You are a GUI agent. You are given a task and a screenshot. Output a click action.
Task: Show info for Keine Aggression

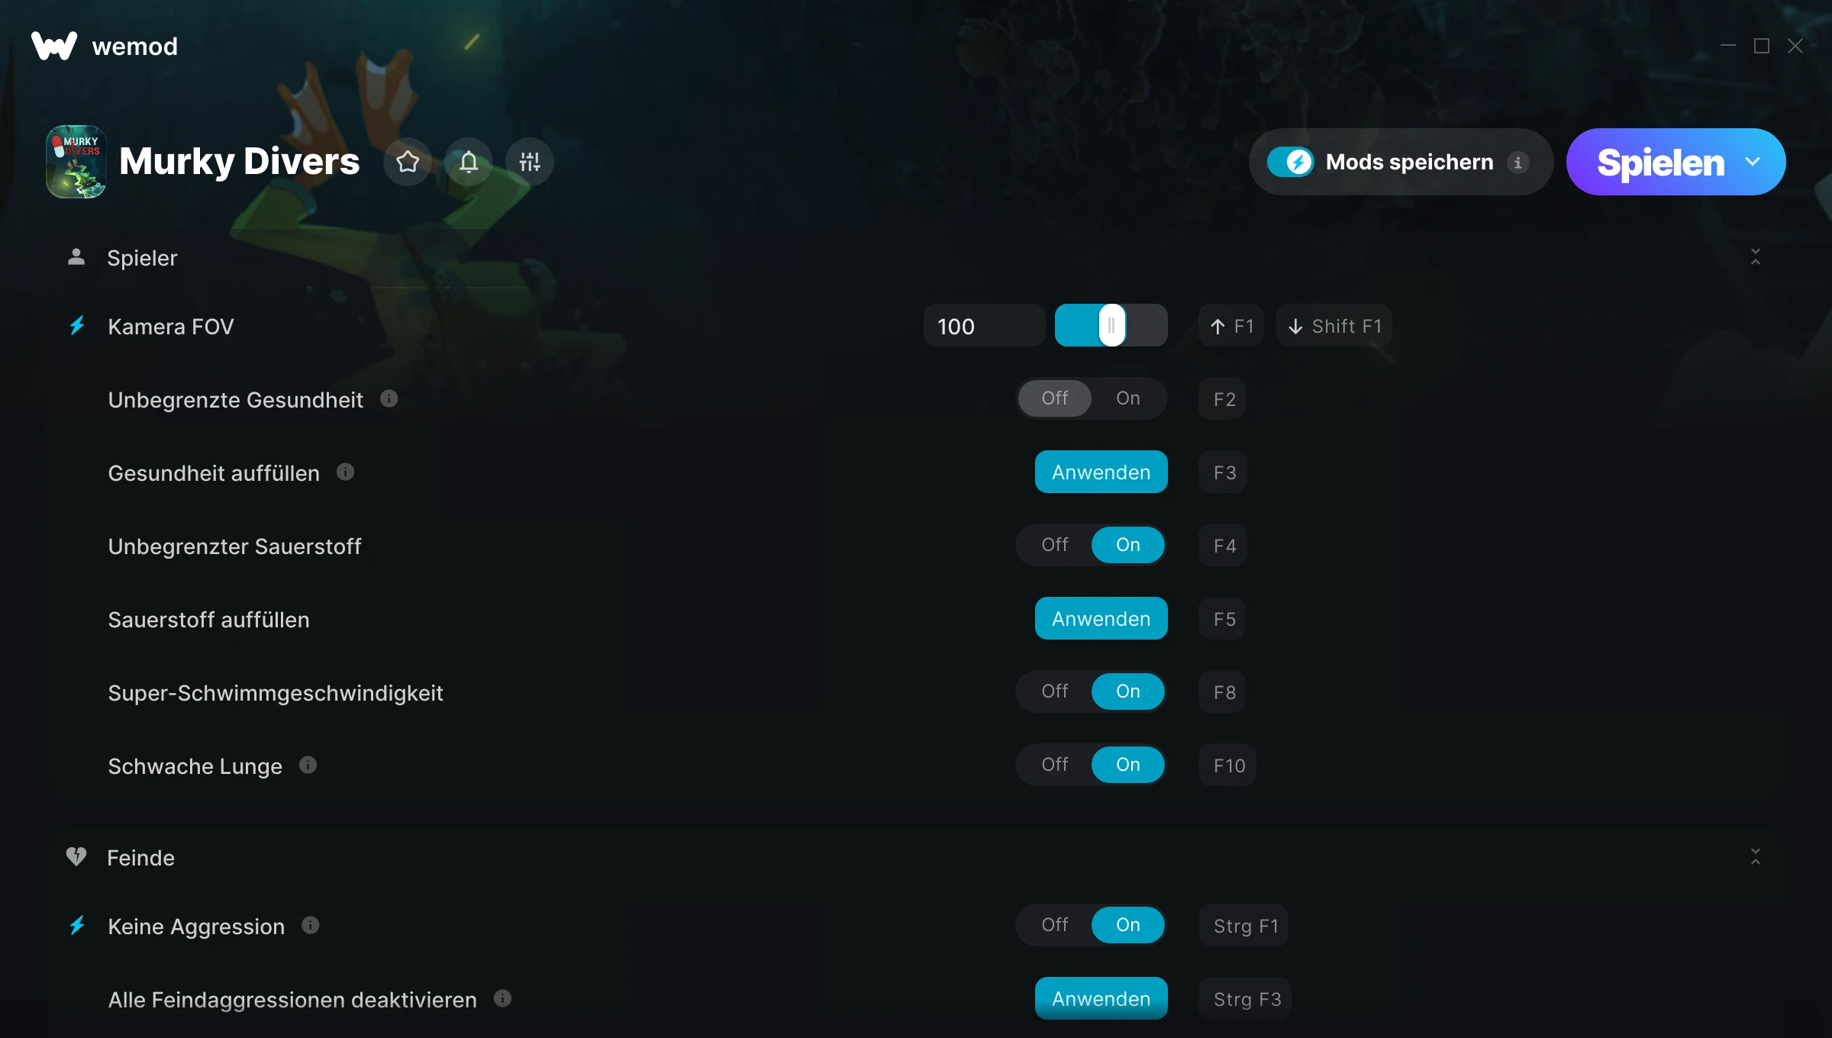pyautogui.click(x=311, y=925)
